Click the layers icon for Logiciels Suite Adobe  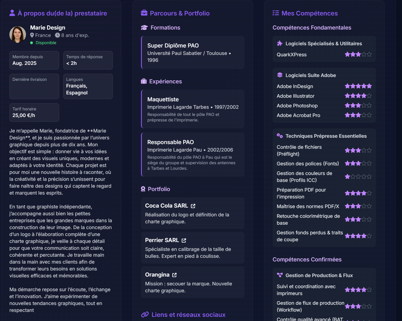[280, 75]
